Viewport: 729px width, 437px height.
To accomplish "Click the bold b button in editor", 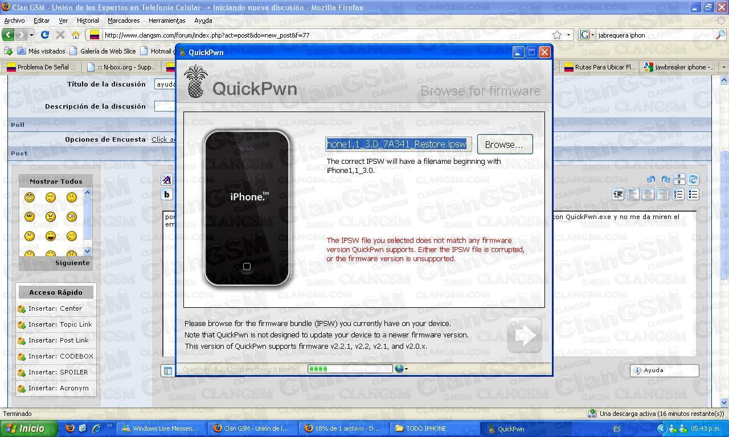I will [167, 195].
